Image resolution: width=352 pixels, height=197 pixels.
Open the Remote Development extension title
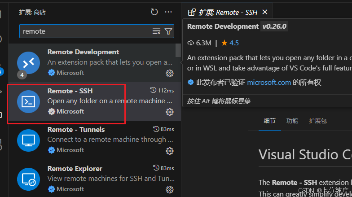(83, 52)
